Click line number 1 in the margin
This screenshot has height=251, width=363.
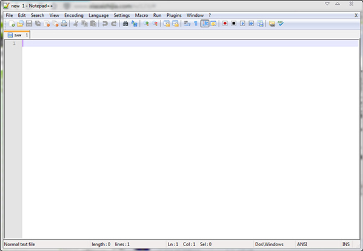click(14, 43)
